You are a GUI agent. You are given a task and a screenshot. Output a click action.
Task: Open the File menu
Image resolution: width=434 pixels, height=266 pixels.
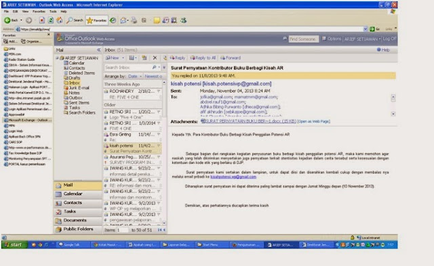coord(6,12)
